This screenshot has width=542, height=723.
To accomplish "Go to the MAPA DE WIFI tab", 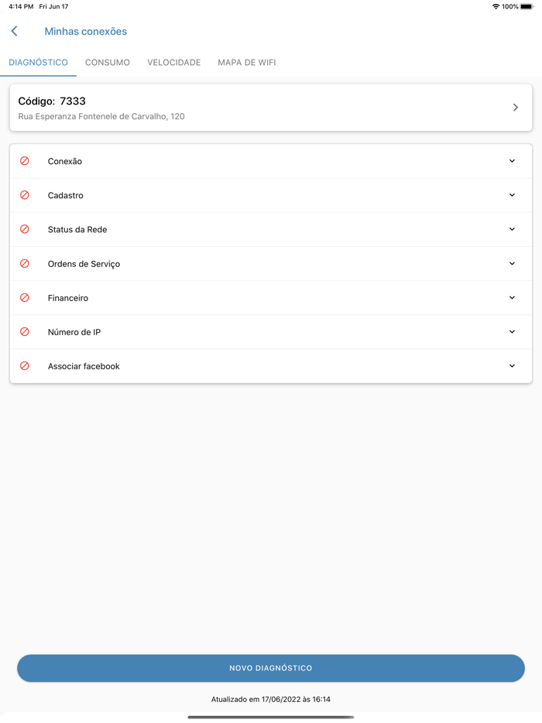I will point(247,63).
